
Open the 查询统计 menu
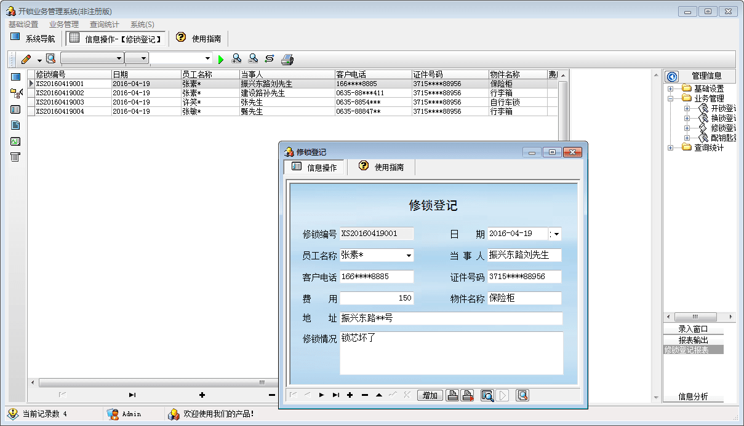coord(105,25)
